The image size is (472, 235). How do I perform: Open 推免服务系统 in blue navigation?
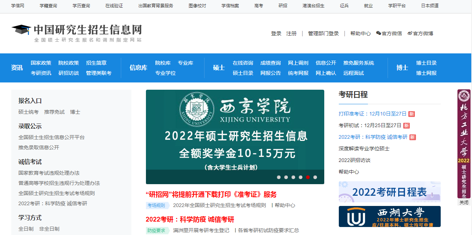(359, 63)
